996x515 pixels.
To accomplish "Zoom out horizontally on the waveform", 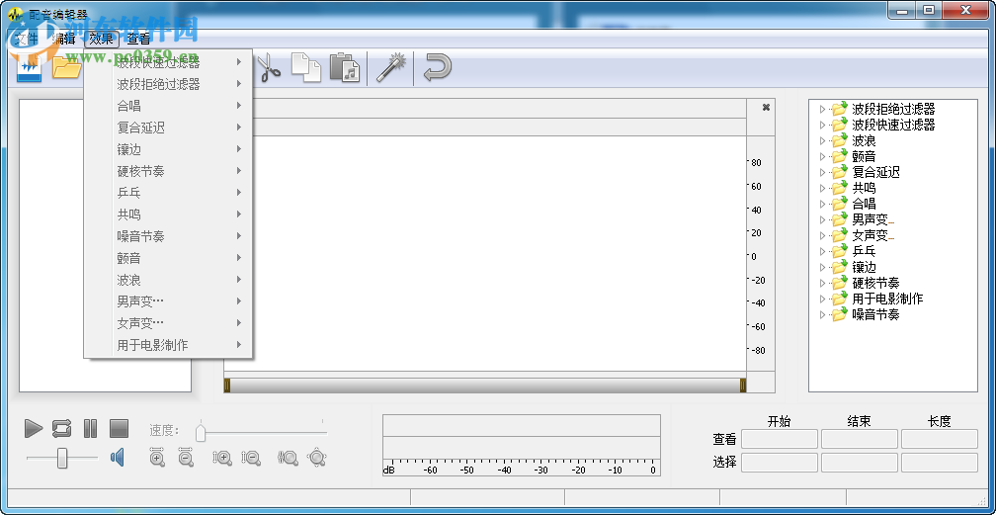I will (x=186, y=457).
